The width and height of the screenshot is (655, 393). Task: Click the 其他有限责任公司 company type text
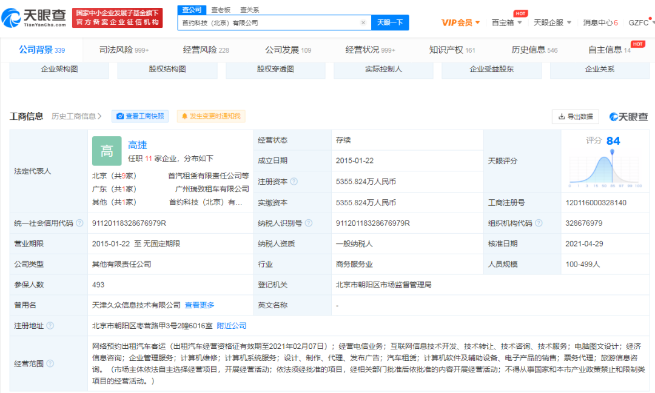pos(121,264)
